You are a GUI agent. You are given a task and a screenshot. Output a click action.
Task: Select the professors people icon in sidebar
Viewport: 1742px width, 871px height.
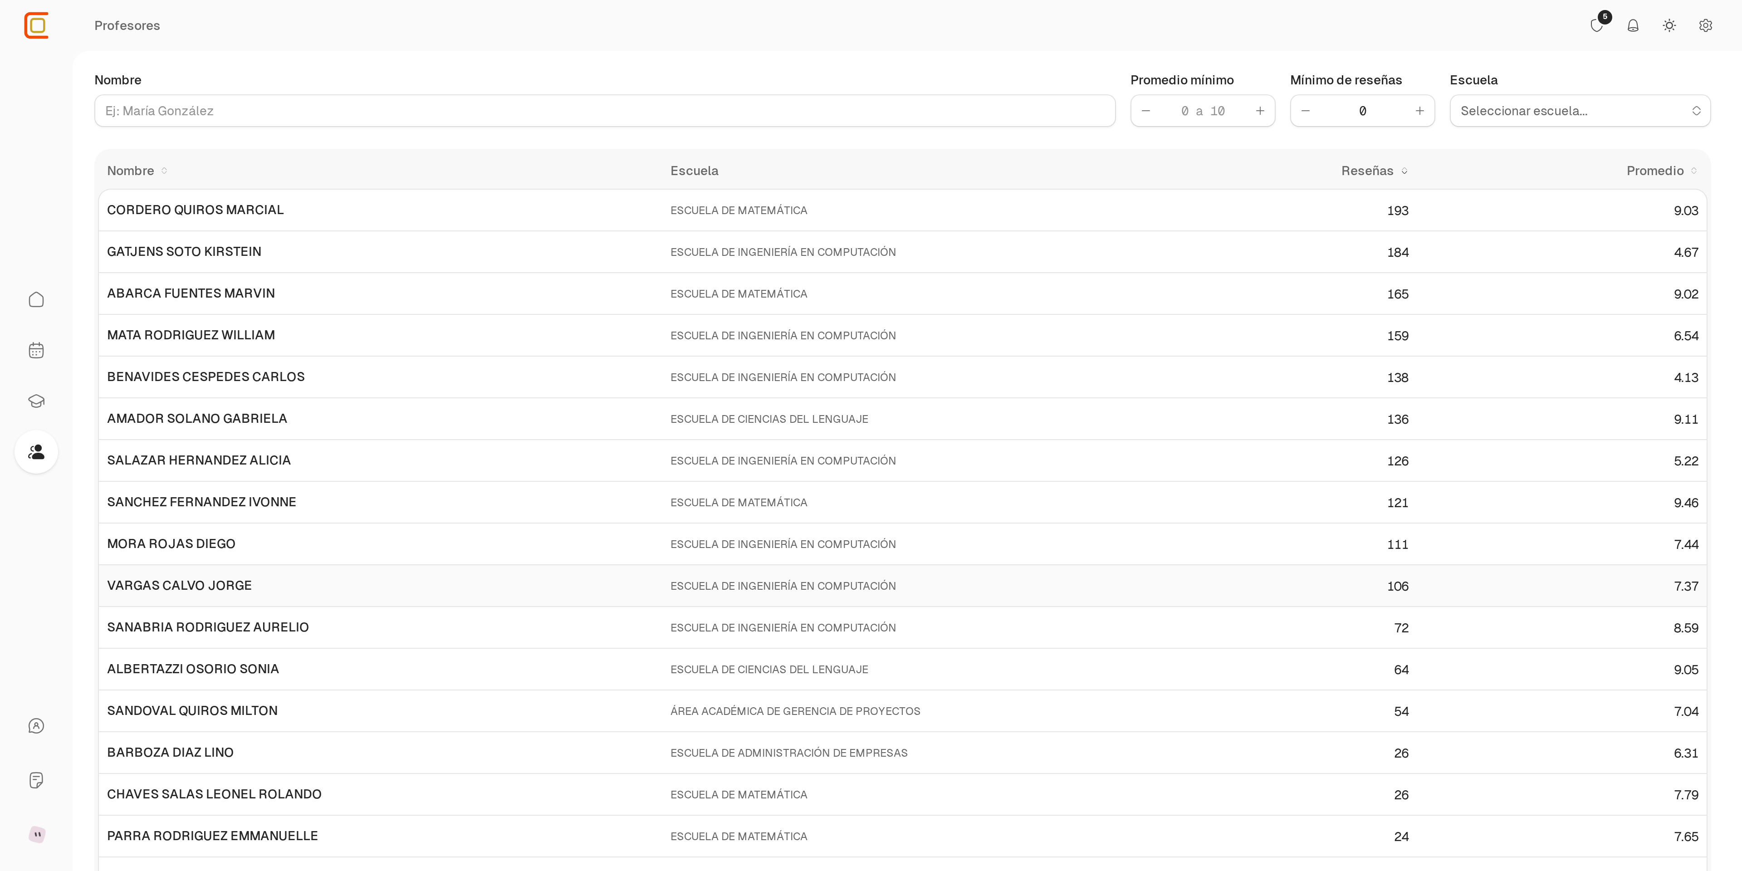[36, 452]
